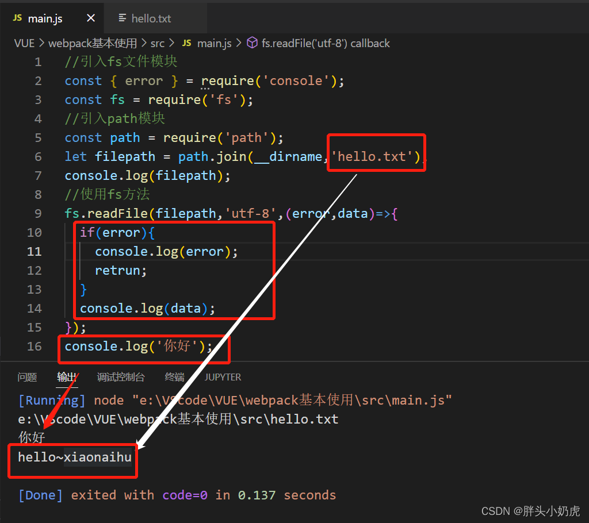Click the file icon on the hello.txt tab

[x=123, y=18]
